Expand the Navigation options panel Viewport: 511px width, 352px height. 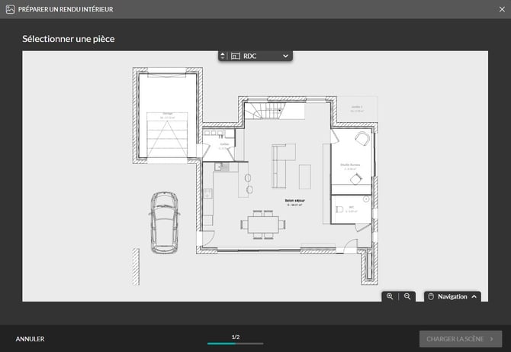474,296
